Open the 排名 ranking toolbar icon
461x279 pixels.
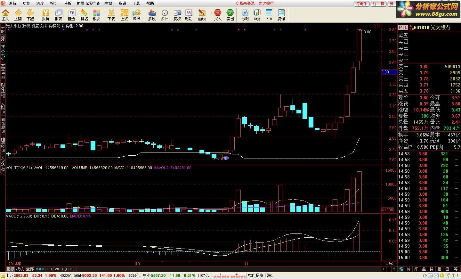(84, 15)
